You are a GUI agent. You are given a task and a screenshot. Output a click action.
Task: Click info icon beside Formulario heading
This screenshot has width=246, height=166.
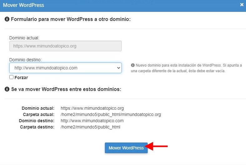click(7, 19)
